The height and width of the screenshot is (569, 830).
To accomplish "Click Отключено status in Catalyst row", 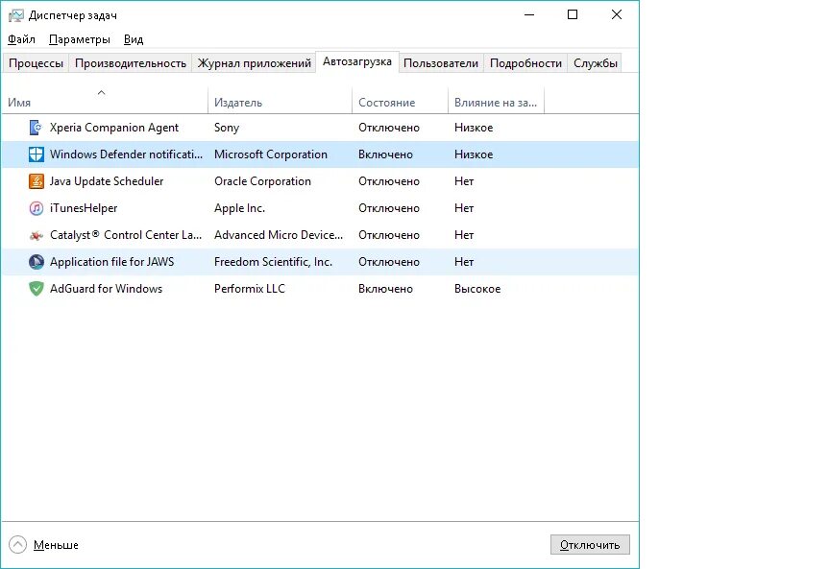I will [x=389, y=235].
